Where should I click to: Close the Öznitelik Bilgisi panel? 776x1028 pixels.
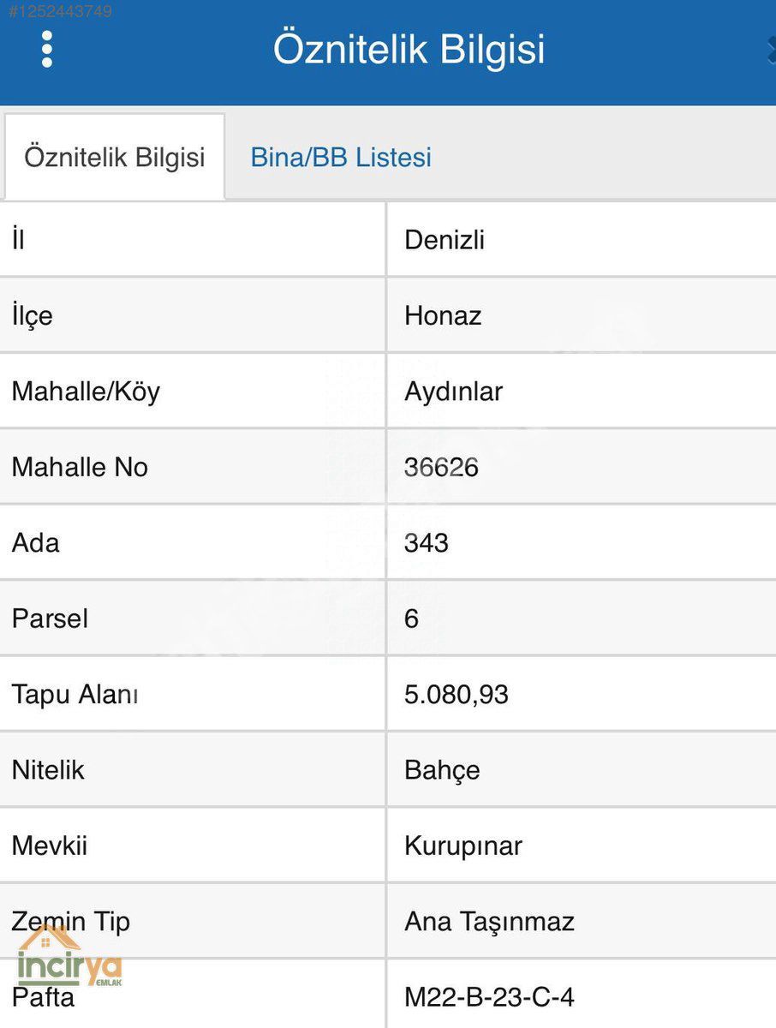point(770,50)
